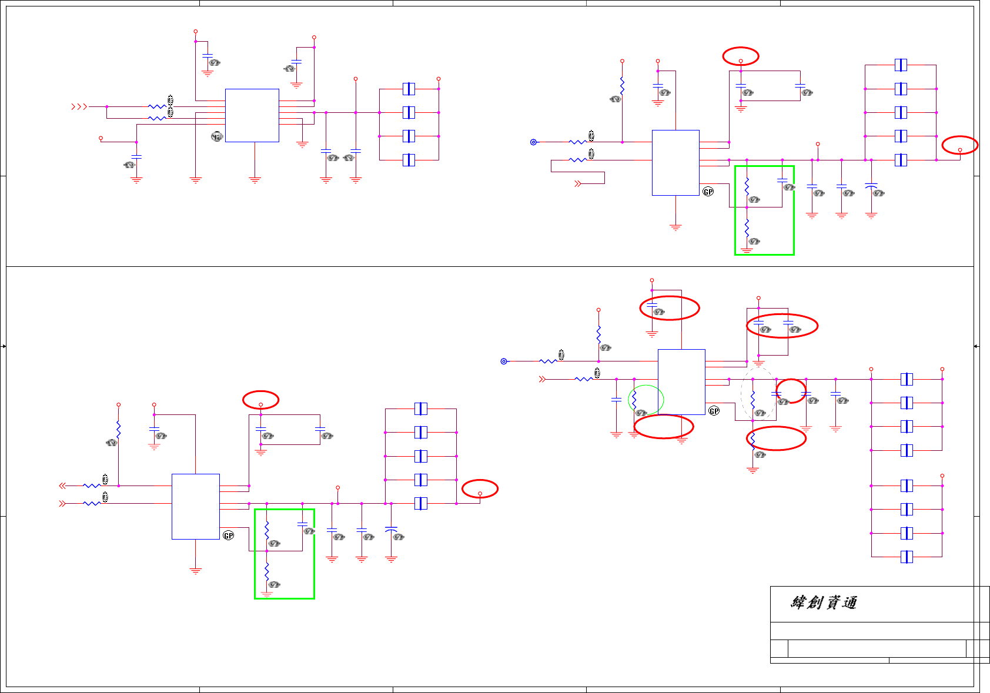Click the right-pointing double-arrow port in bottom-left circuit
Screen dimensions: 990x693
click(x=62, y=504)
